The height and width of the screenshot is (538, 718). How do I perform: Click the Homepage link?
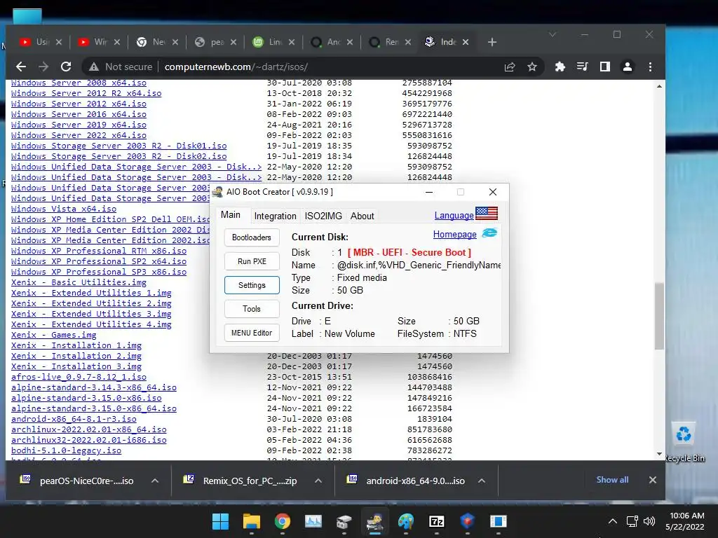pos(454,234)
